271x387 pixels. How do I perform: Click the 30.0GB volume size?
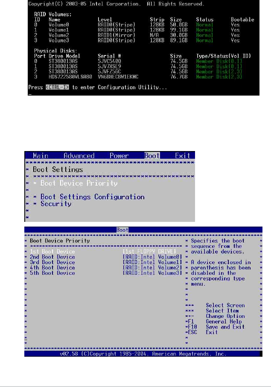tap(179, 35)
